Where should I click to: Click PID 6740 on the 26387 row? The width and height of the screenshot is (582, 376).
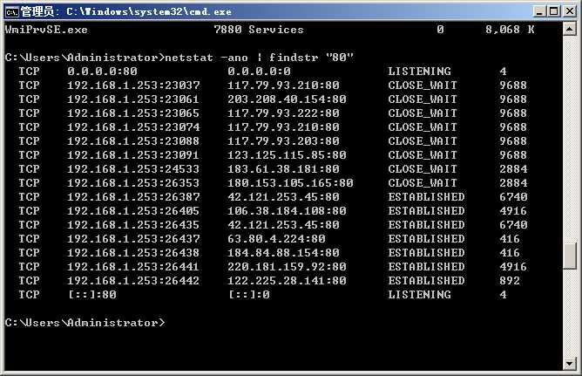[513, 197]
